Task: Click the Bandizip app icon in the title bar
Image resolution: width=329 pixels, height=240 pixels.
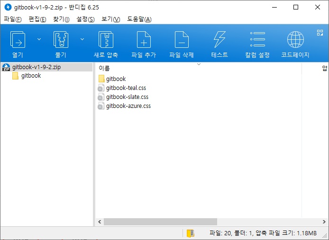Action: pos(8,7)
